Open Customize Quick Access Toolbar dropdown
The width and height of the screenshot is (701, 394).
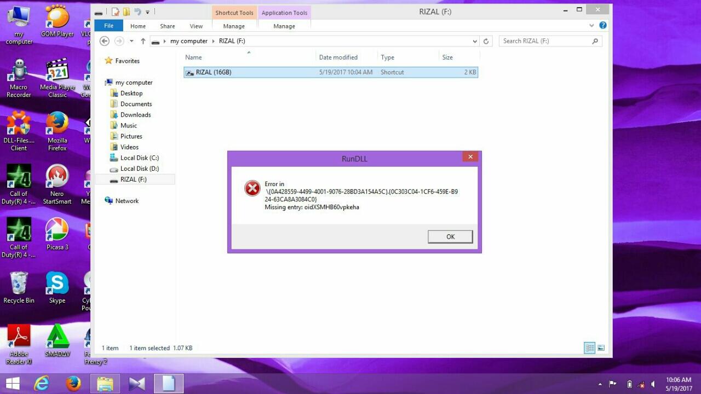147,12
